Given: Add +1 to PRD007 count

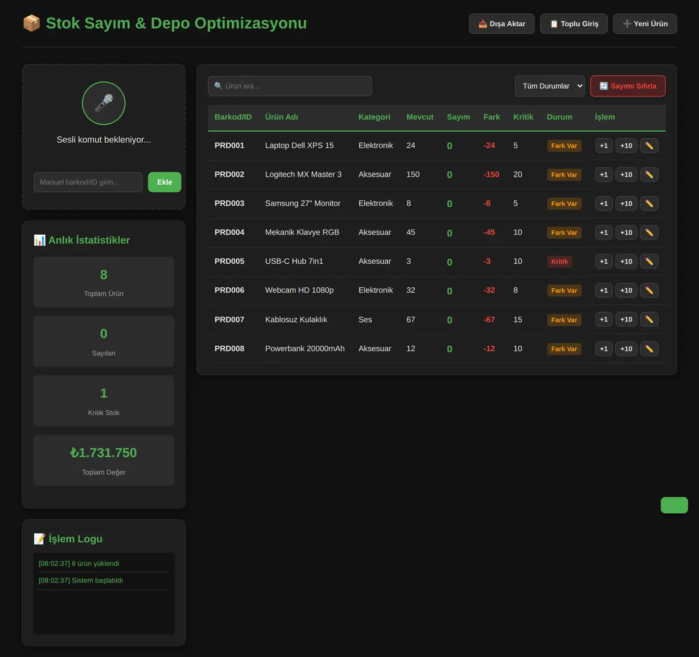Looking at the screenshot, I should 603,319.
